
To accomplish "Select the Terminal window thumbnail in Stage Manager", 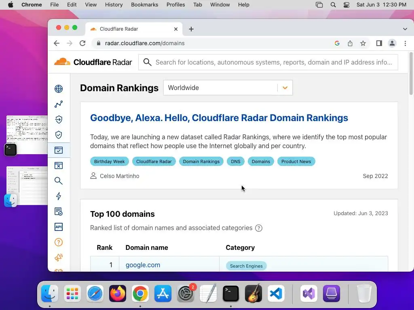I will tap(27, 135).
